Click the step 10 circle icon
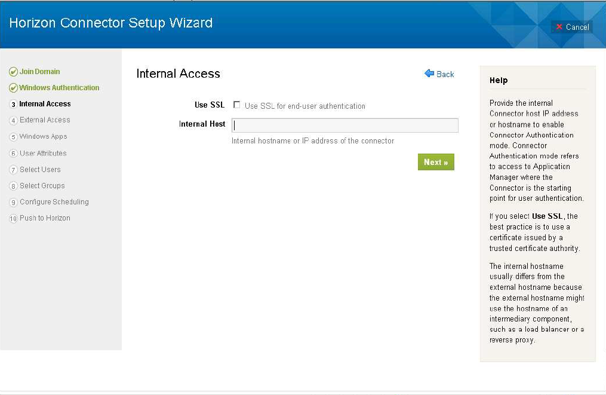 [x=13, y=219]
